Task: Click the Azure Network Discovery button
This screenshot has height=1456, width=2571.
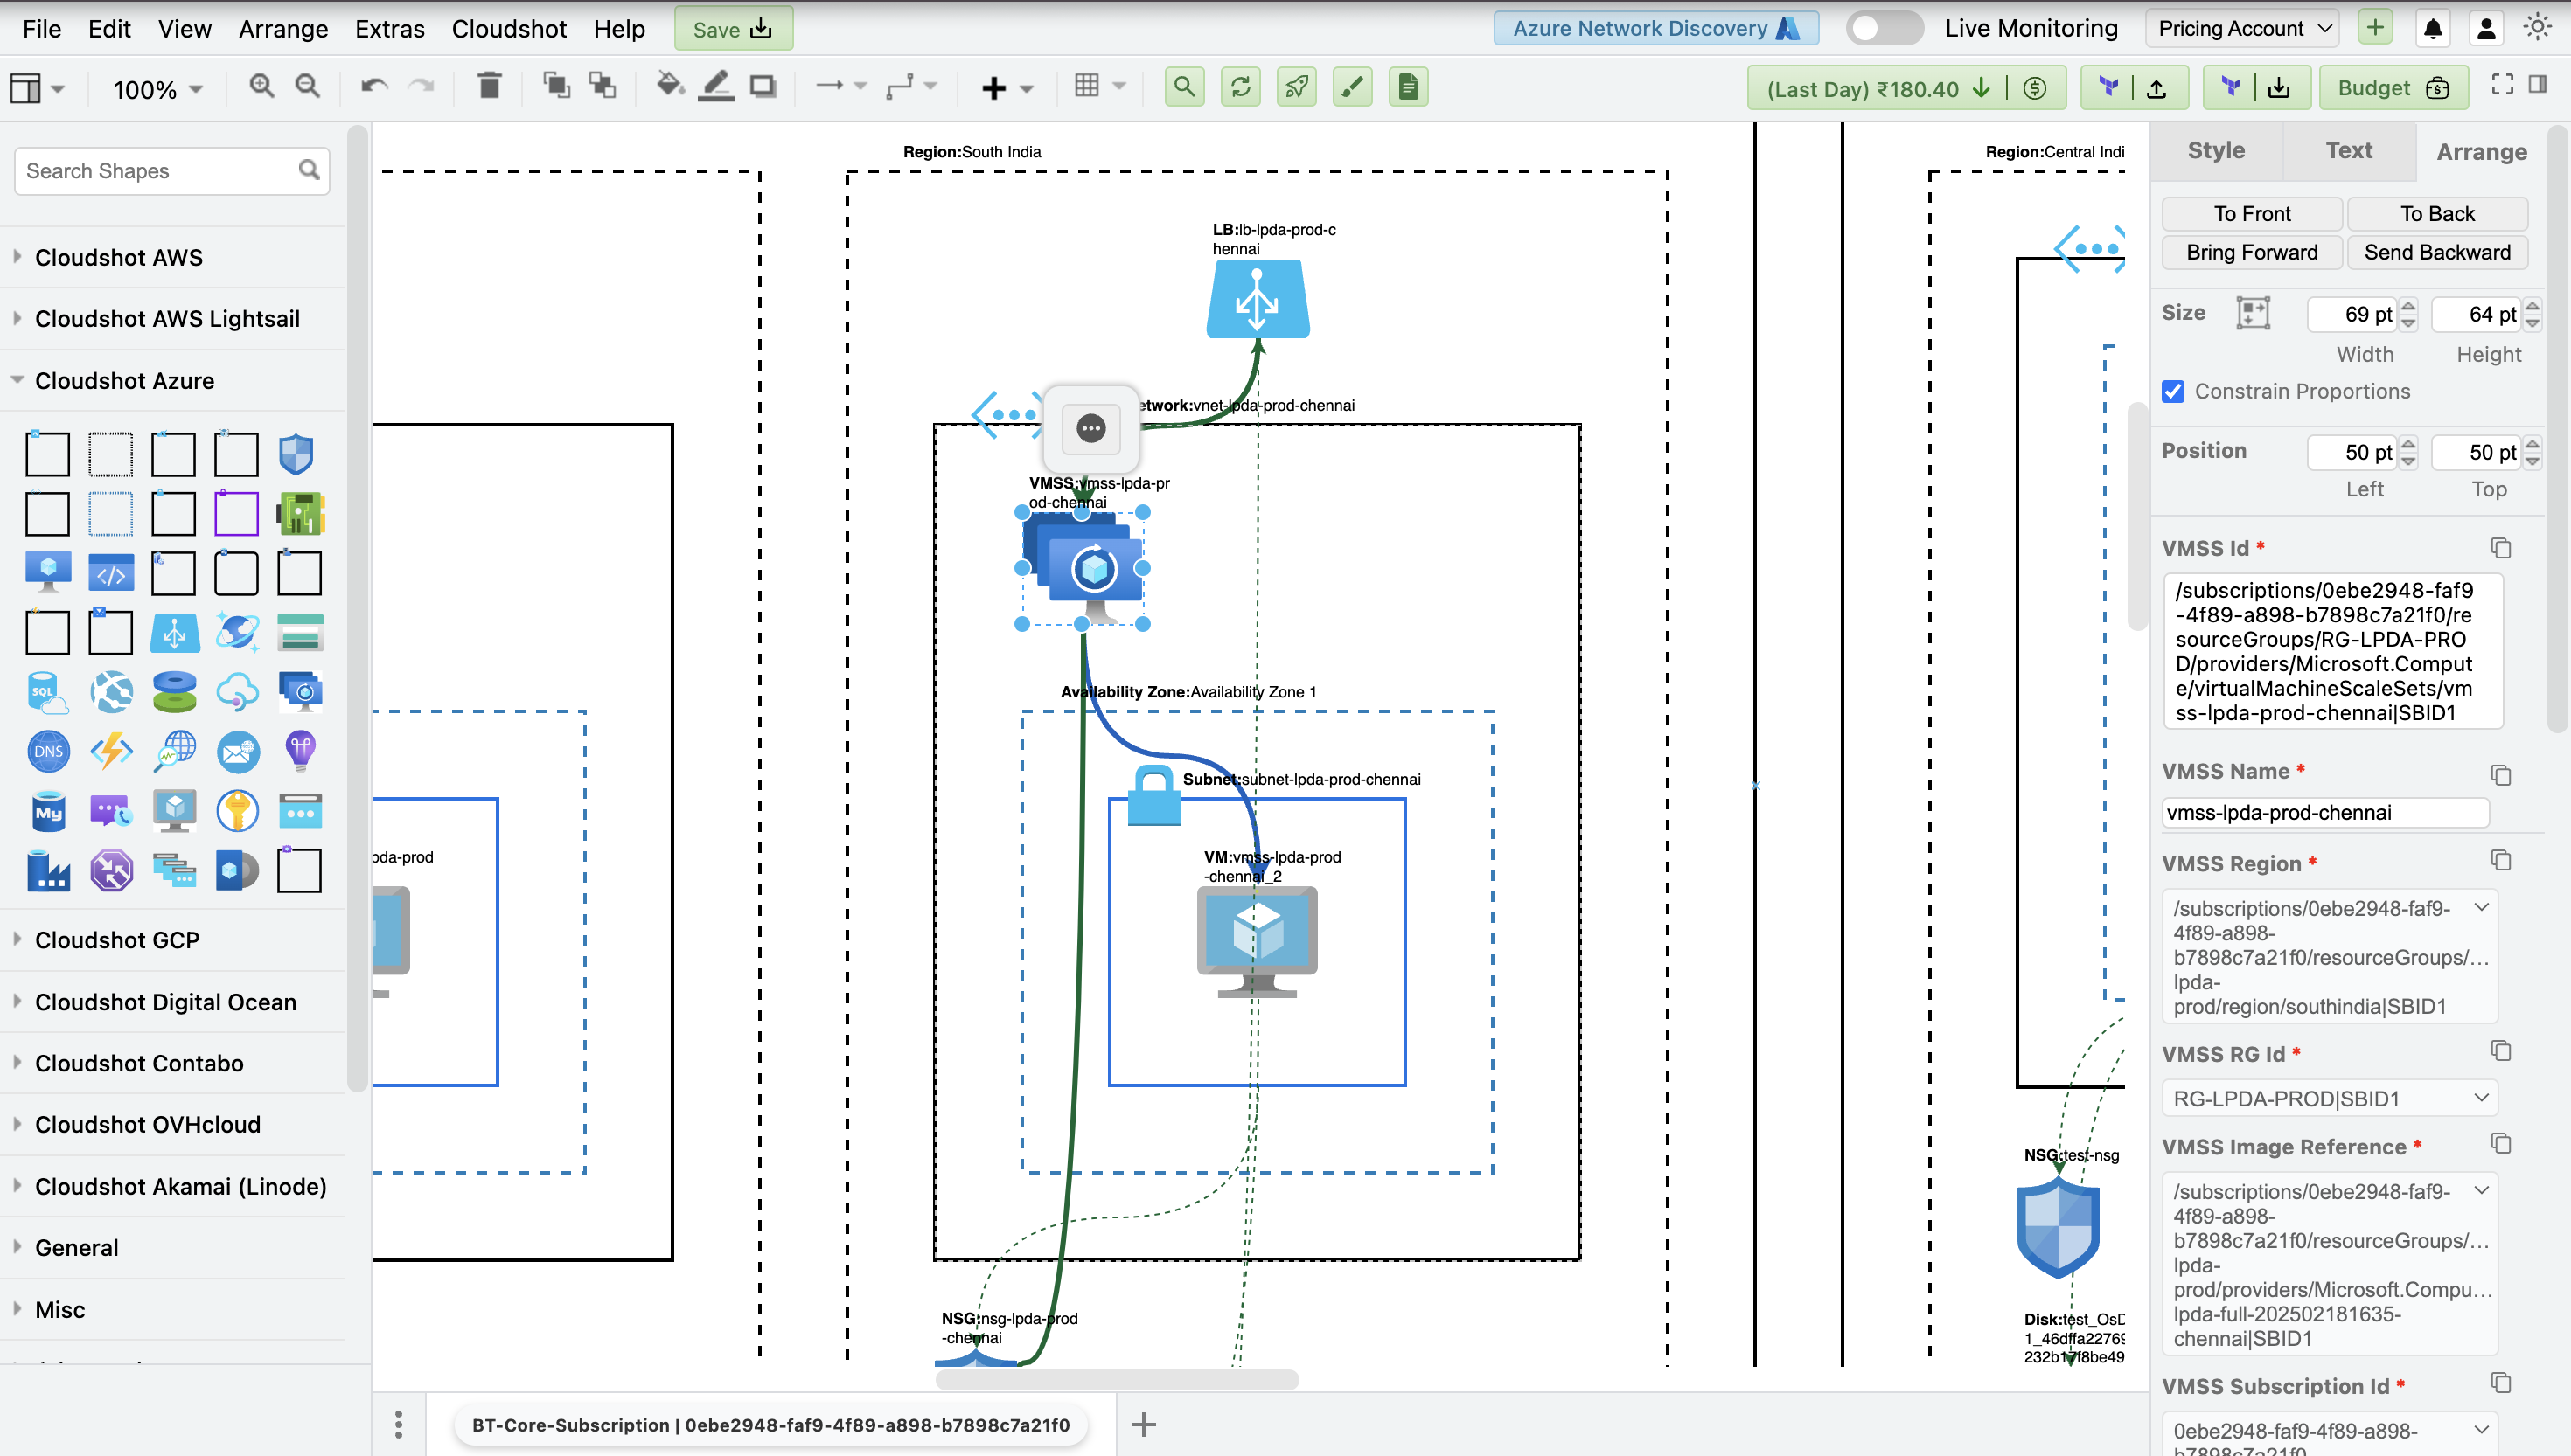Action: (x=1655, y=28)
